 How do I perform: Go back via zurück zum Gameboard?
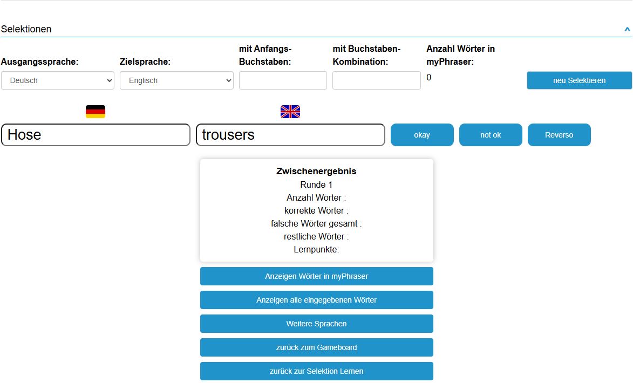click(316, 347)
